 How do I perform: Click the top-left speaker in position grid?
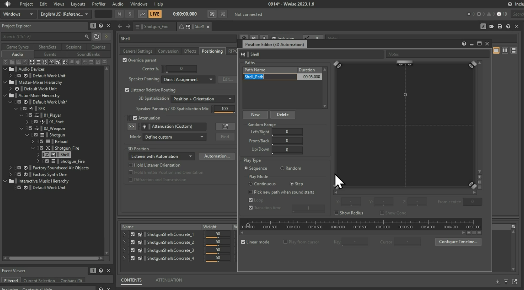[337, 64]
